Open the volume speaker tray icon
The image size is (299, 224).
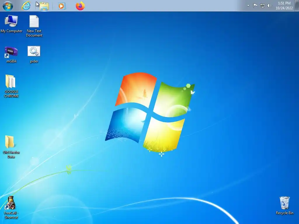[x=269, y=6]
